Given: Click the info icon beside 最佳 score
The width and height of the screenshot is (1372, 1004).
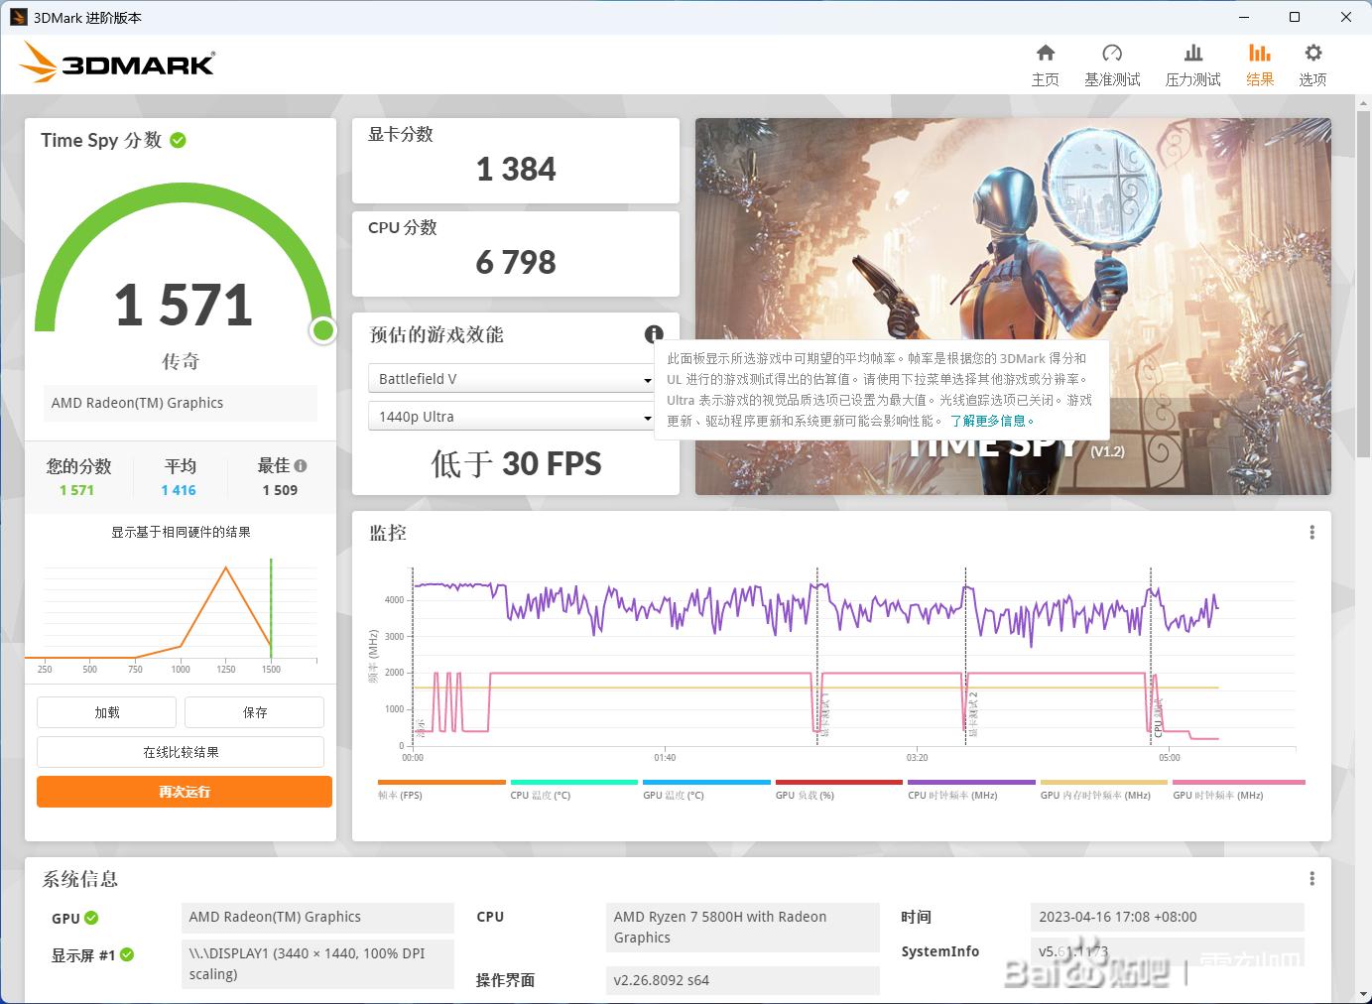Looking at the screenshot, I should tap(301, 465).
